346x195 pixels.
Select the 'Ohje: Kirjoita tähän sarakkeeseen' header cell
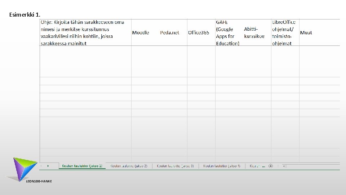(86, 32)
